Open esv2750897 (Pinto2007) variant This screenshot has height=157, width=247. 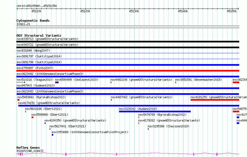[x=35, y=68]
